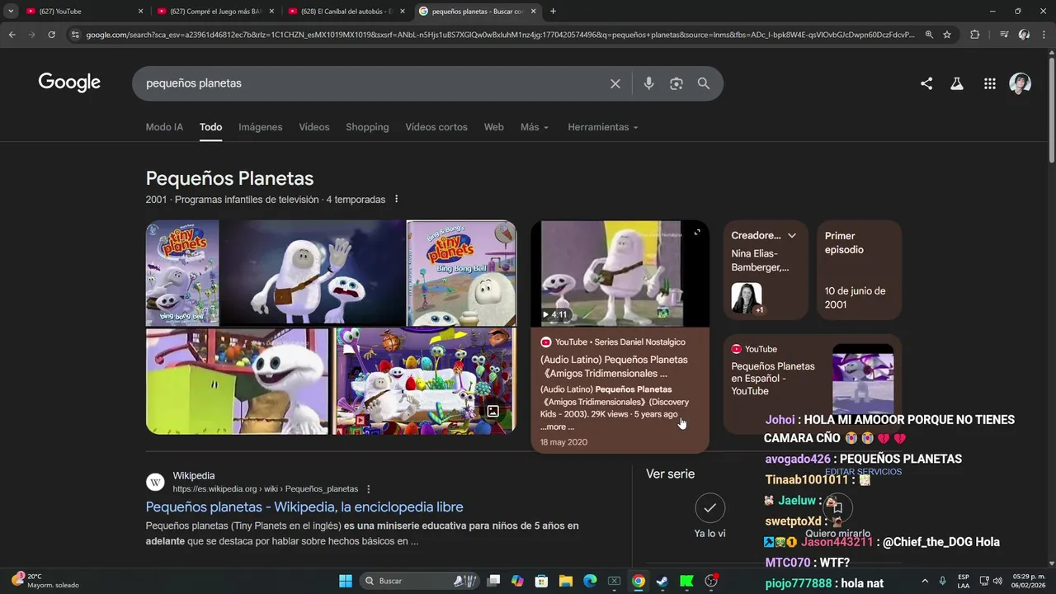This screenshot has width=1056, height=594.
Task: Open Google Lens image search icon
Action: coord(676,83)
